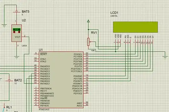Click the BAT2 battery symbol
This screenshot has width=169, height=112.
[x=9, y=80]
